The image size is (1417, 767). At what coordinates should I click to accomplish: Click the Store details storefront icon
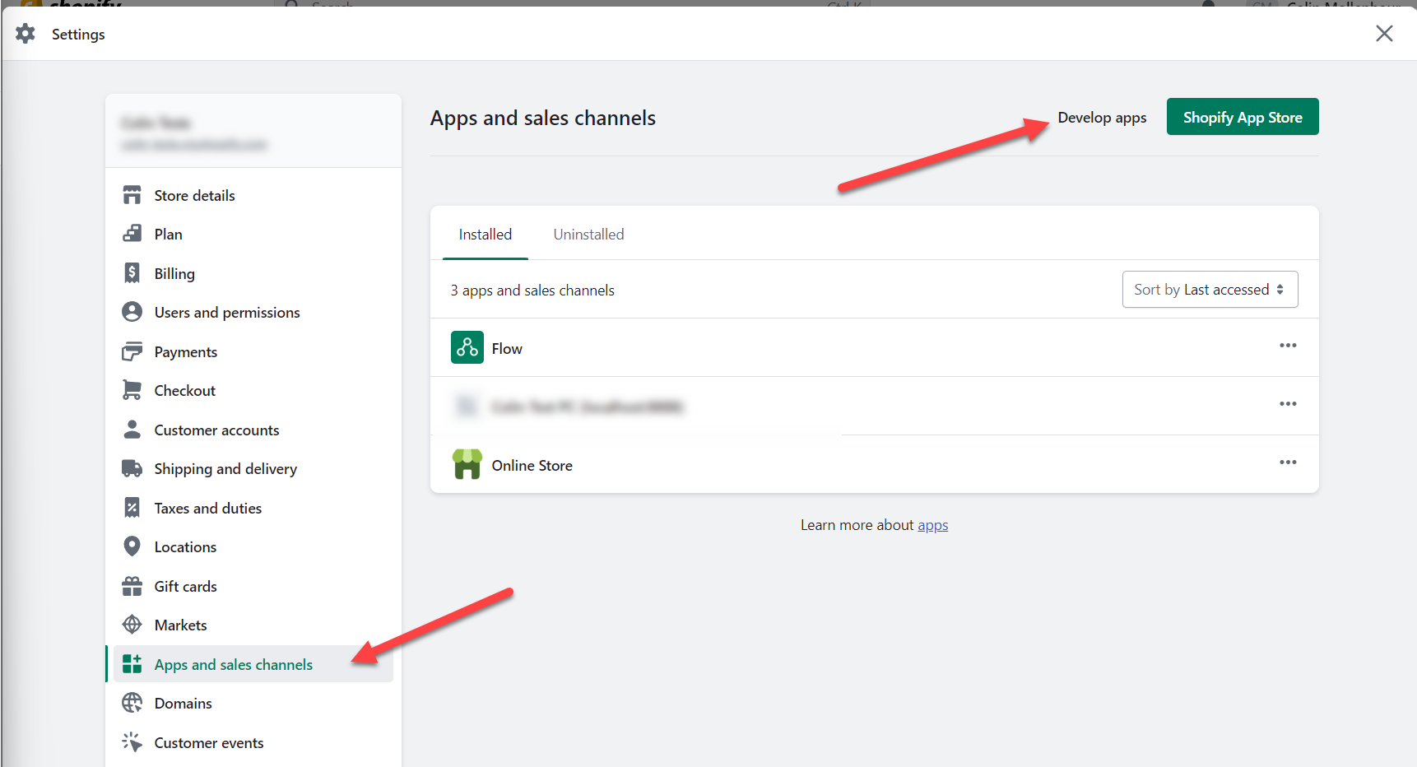pyautogui.click(x=132, y=195)
